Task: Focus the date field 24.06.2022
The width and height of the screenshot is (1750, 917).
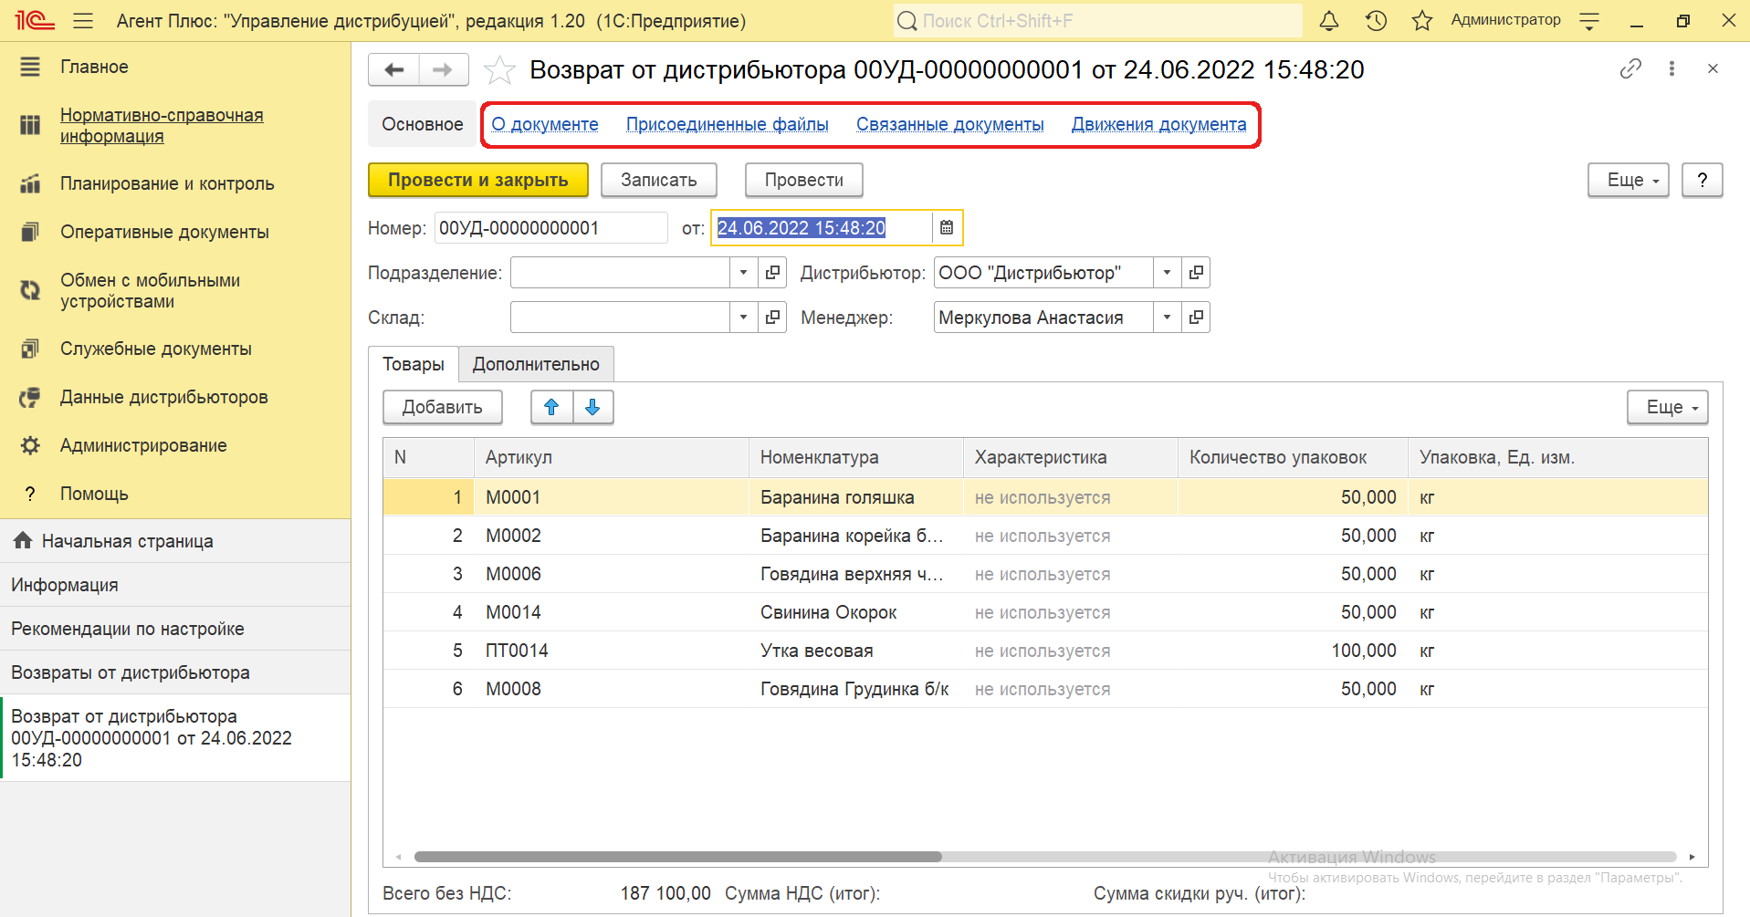Action: tap(822, 228)
